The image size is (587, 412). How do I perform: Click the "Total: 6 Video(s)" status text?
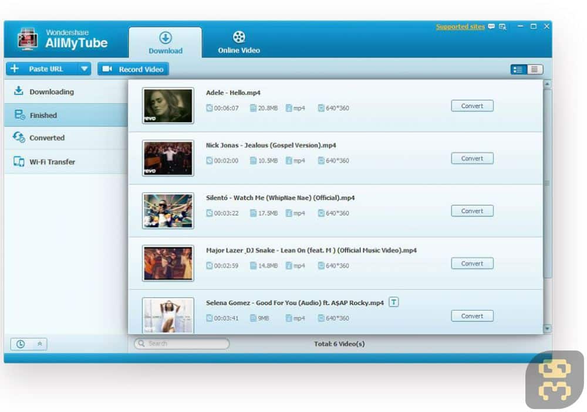pos(339,343)
